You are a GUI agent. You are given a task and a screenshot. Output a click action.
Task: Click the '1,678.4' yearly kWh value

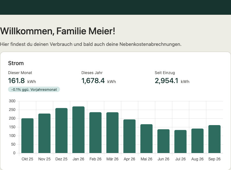click(x=93, y=81)
